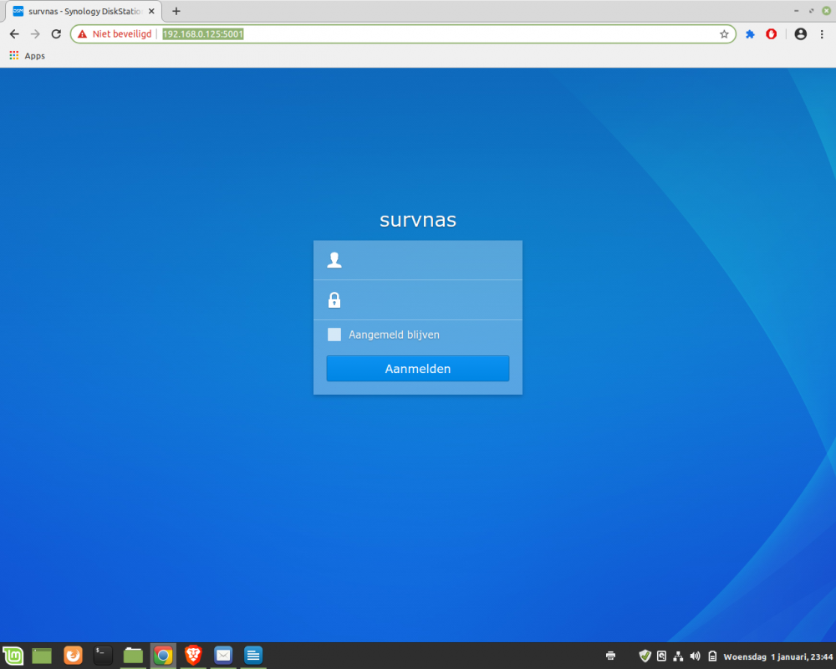Screen dimensions: 836x669
Task: Minimize the Chrome window
Action: pos(796,11)
